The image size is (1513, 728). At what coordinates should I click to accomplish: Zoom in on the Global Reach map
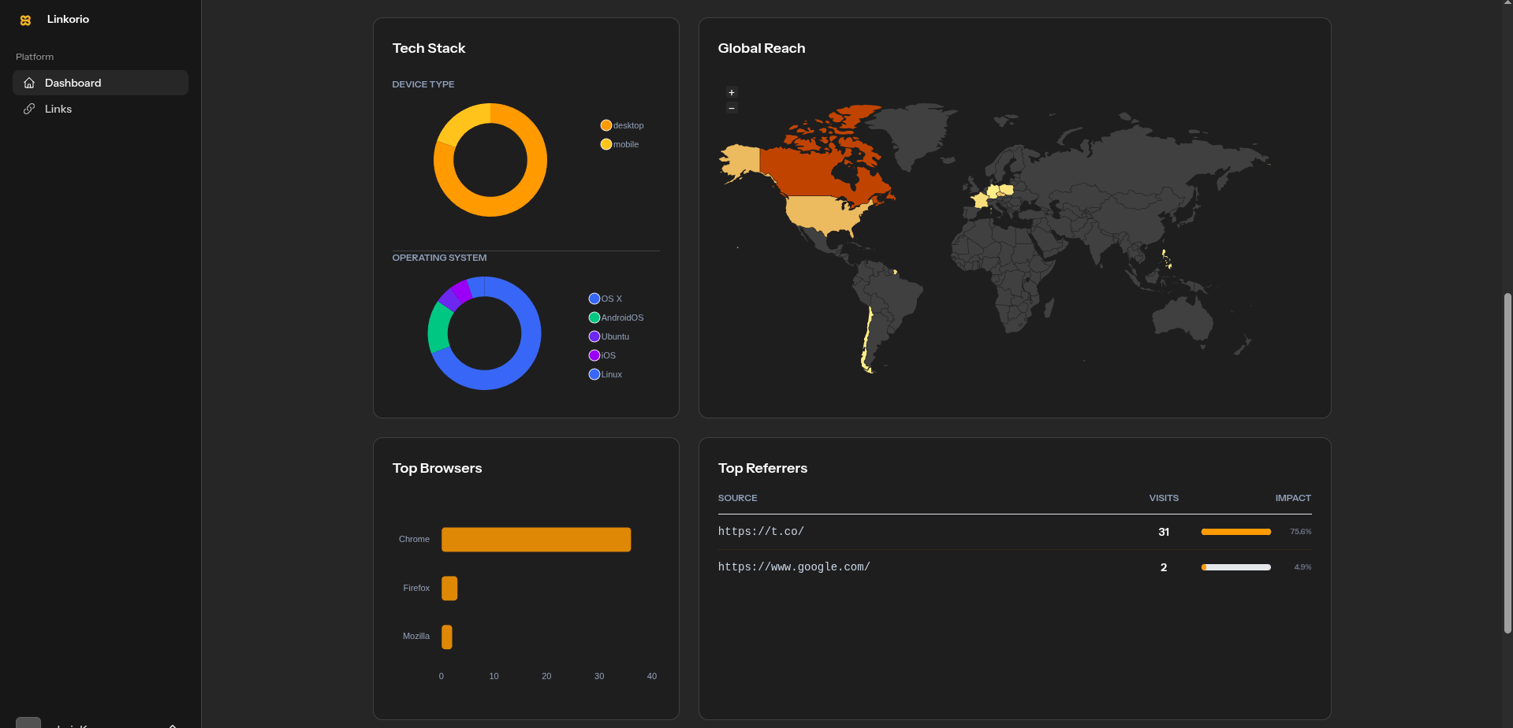732,92
